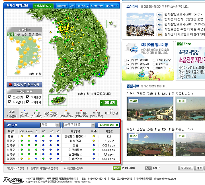Select the 날씨 weather tab
Viewport: 205px width, 185px height.
[11, 34]
